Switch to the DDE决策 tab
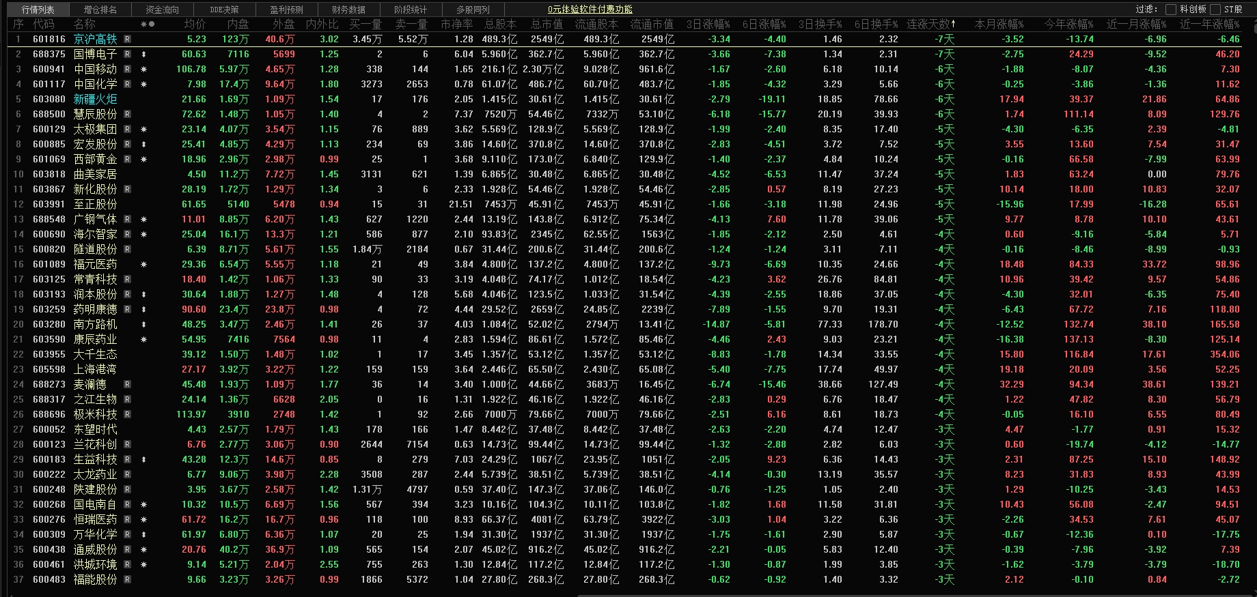Image resolution: width=1257 pixels, height=597 pixels. click(x=224, y=10)
